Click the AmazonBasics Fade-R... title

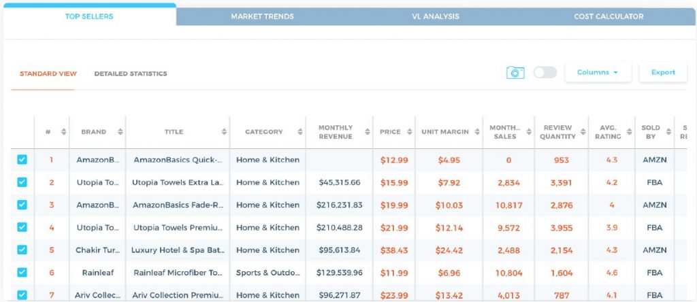click(178, 205)
